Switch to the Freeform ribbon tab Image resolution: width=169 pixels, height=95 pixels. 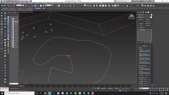pyautogui.click(x=12, y=8)
